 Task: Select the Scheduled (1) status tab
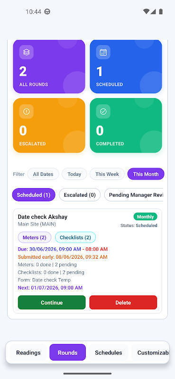tap(34, 195)
